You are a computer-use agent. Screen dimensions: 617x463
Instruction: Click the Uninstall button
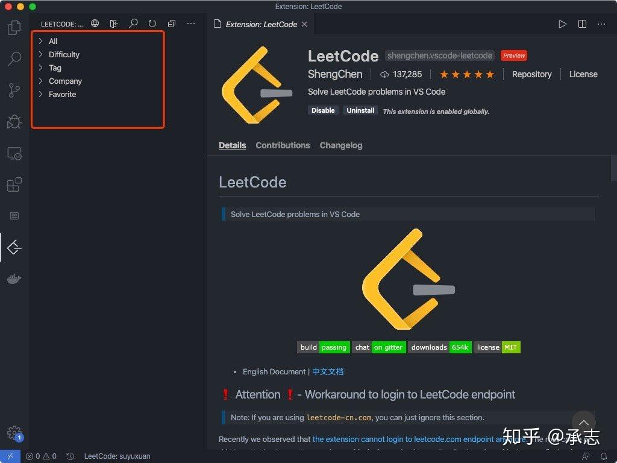coord(360,110)
